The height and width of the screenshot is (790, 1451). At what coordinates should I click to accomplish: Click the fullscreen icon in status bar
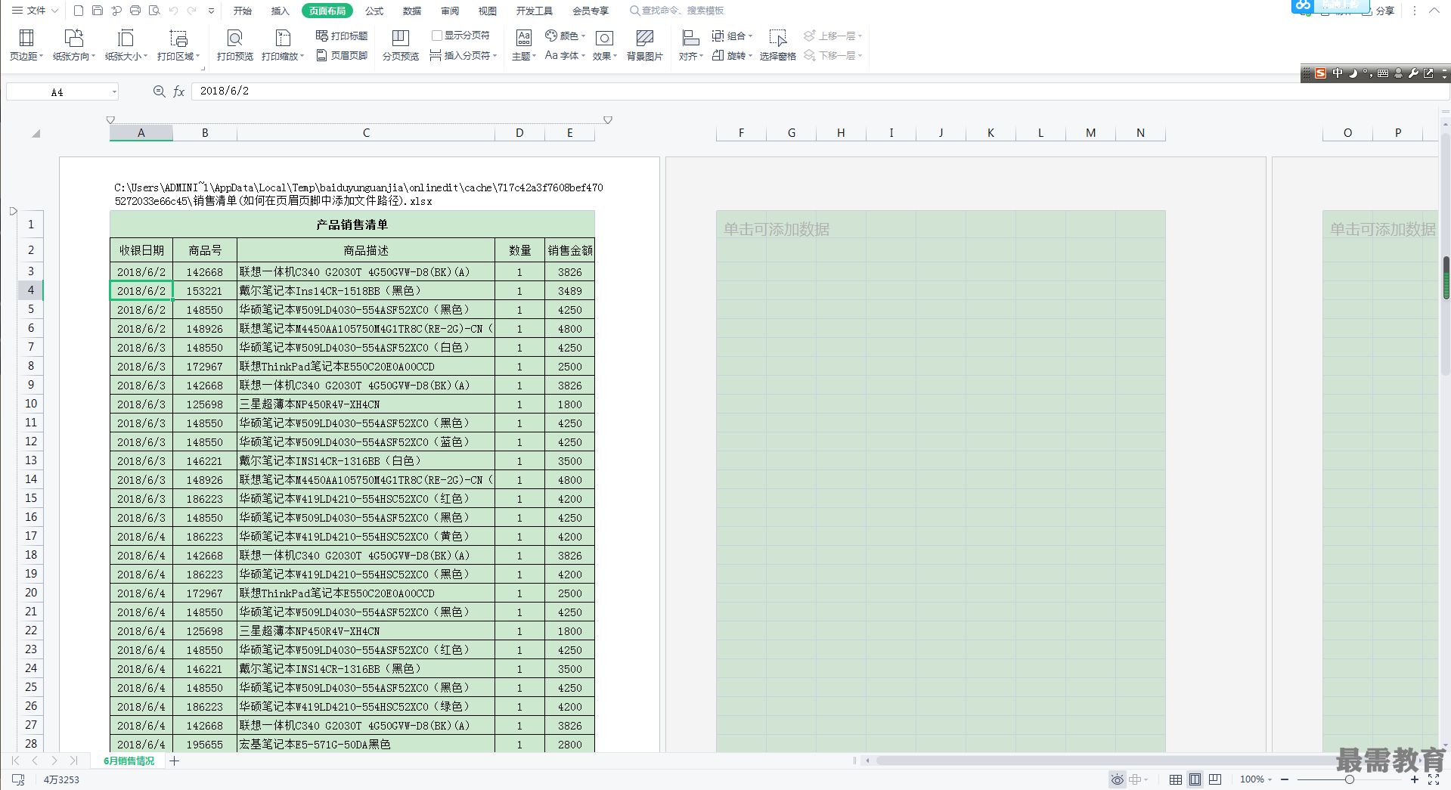1434,779
